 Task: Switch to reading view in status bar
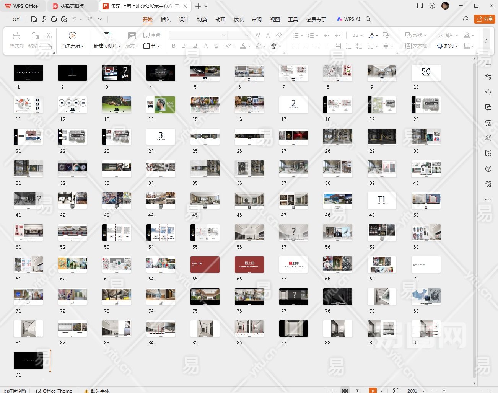[357, 390]
